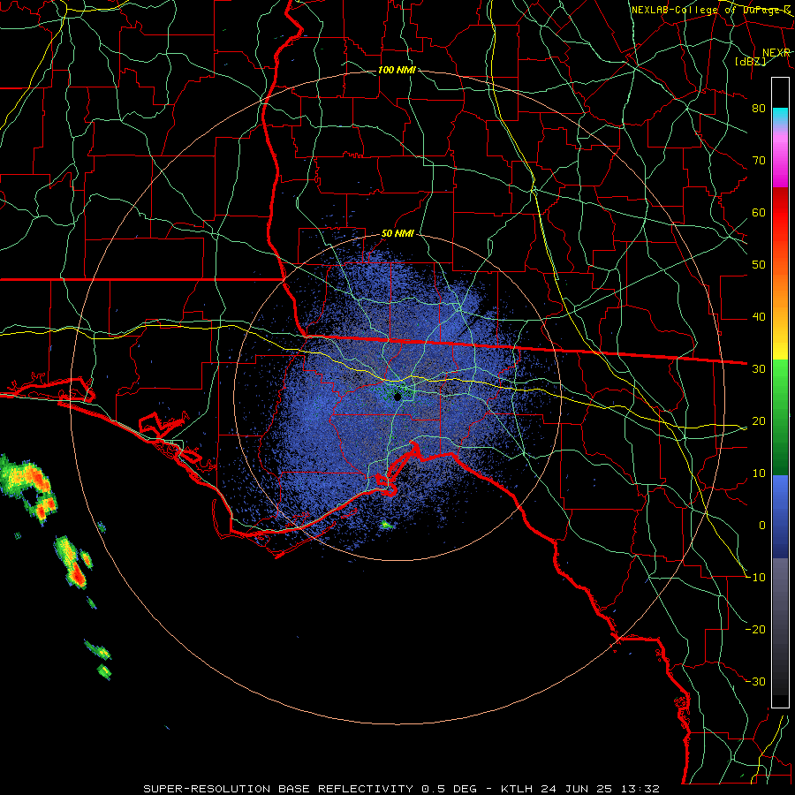Click the 'dBZ' units label above the scale
Screen dimensions: 795x795
click(x=751, y=61)
